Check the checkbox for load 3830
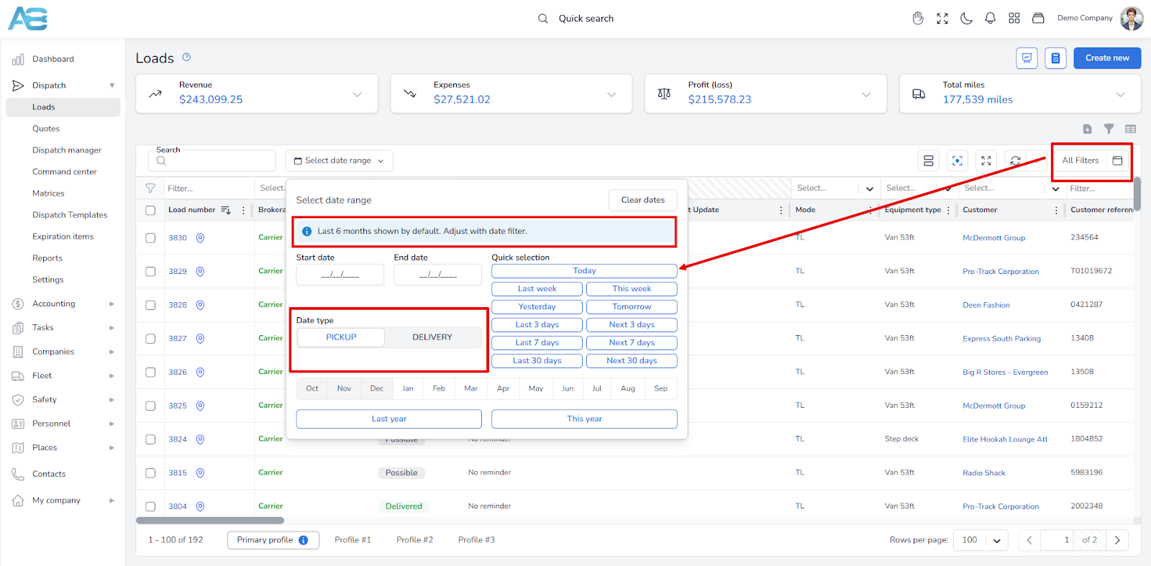1151x566 pixels. (x=150, y=238)
